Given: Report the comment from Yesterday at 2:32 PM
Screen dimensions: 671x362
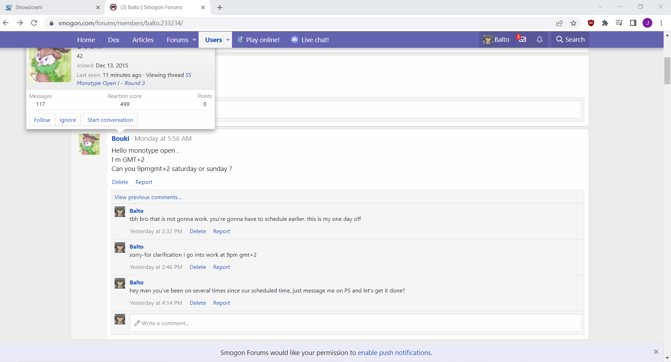Looking at the screenshot, I should [x=222, y=231].
